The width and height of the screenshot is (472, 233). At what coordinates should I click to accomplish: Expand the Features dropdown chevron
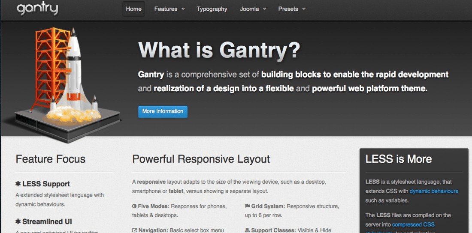click(183, 9)
